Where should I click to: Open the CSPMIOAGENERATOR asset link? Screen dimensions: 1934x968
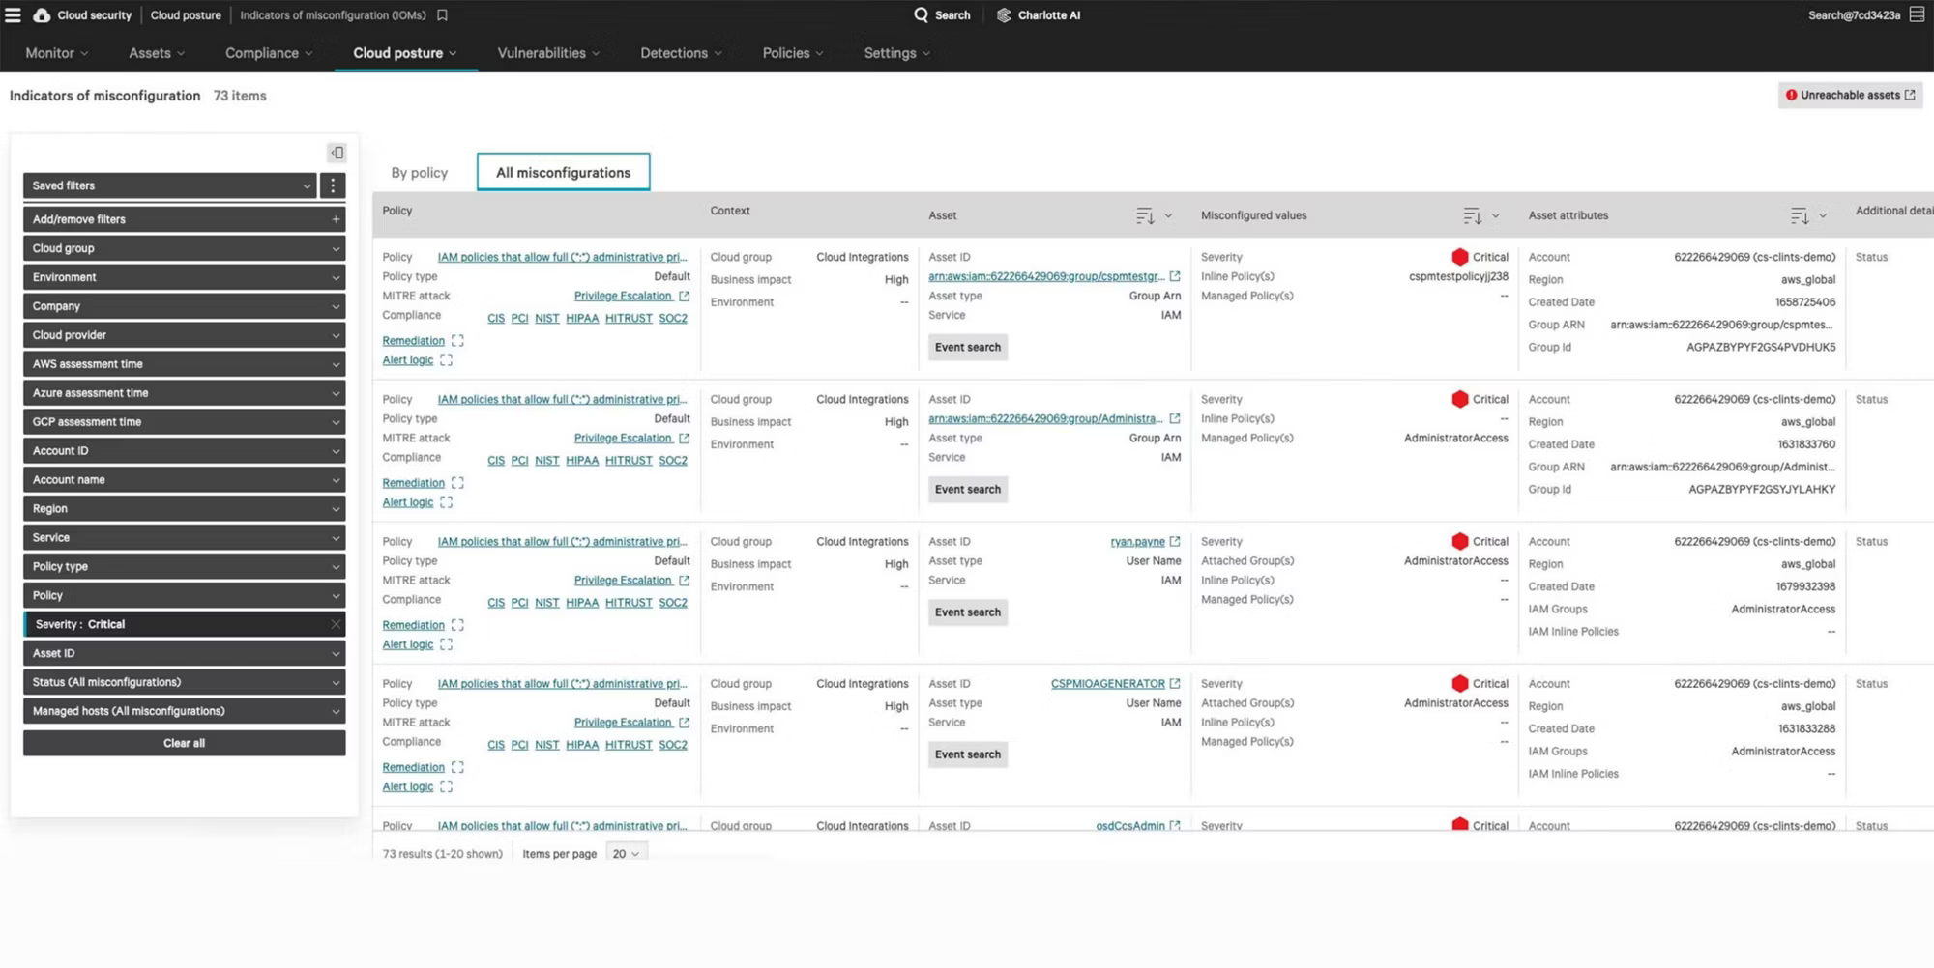pos(1107,684)
